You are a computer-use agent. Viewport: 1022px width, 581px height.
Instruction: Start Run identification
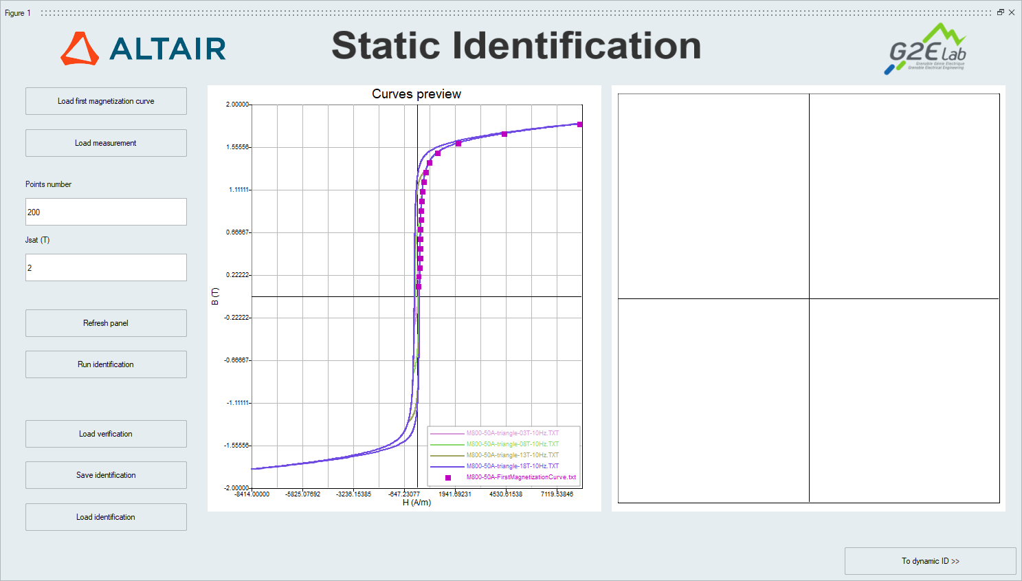106,364
